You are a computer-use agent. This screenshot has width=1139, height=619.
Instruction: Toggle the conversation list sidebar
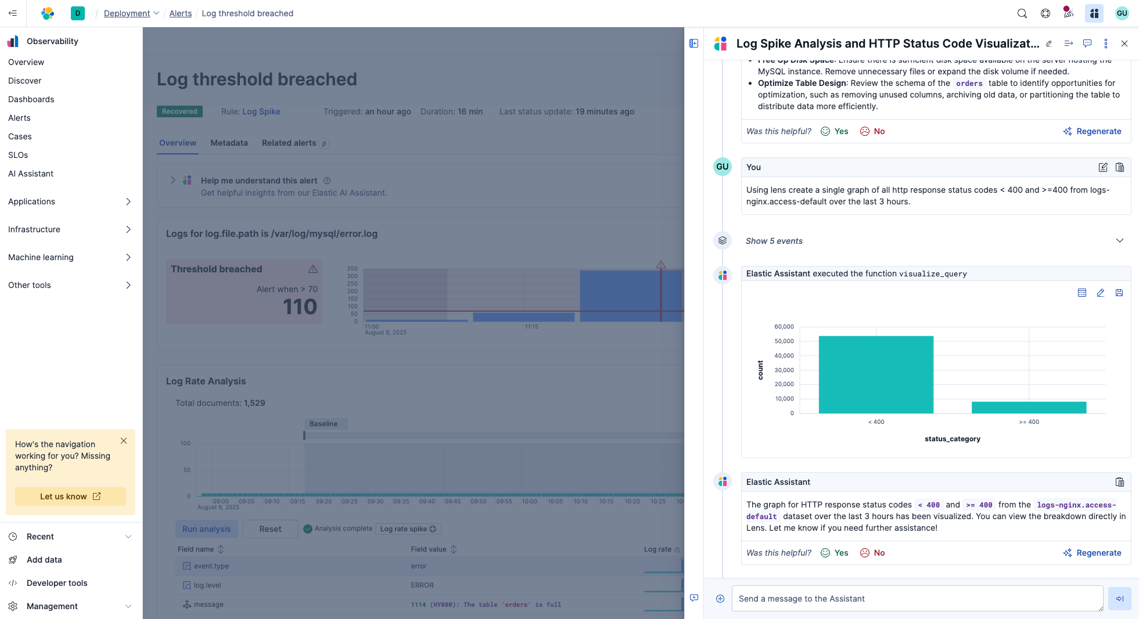point(694,44)
